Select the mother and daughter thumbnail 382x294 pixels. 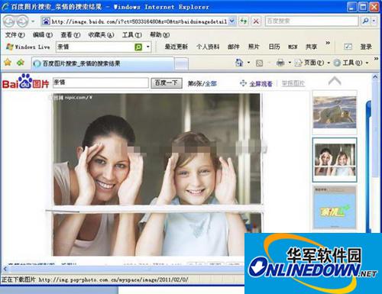point(335,160)
